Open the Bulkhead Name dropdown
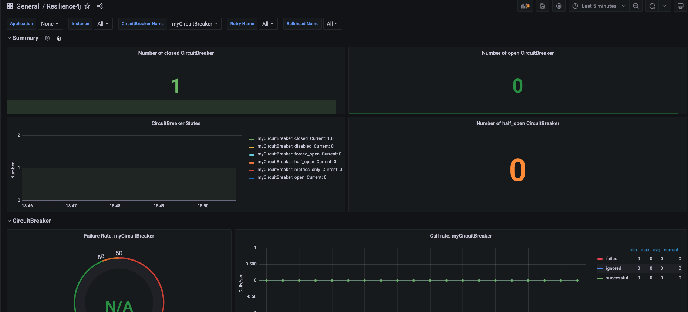Viewport: 688px width, 312px height. (333, 24)
